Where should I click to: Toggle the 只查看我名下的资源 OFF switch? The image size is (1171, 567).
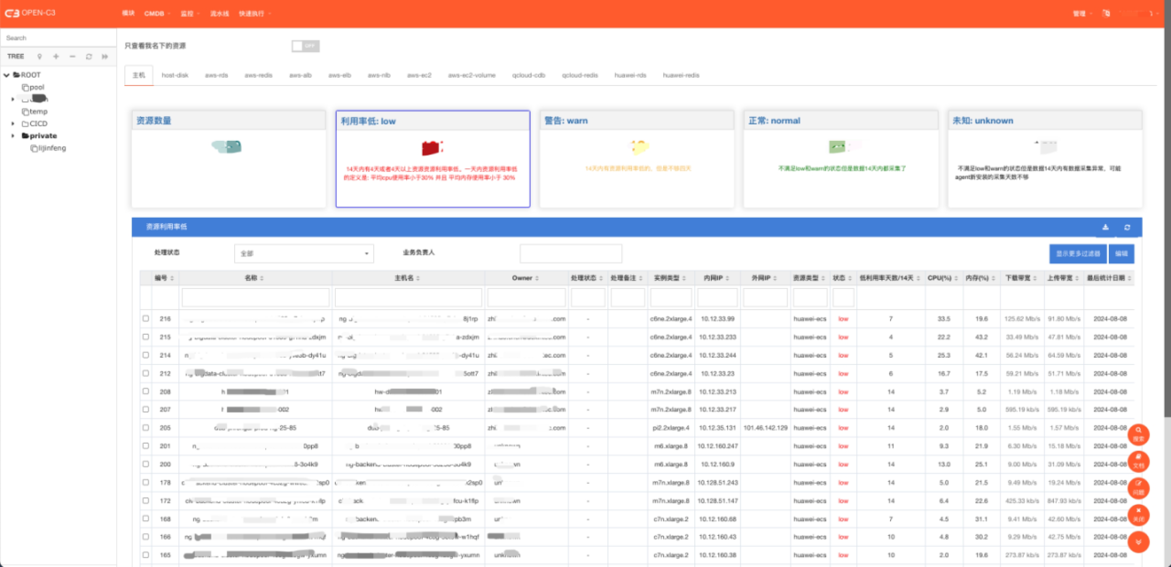point(305,46)
